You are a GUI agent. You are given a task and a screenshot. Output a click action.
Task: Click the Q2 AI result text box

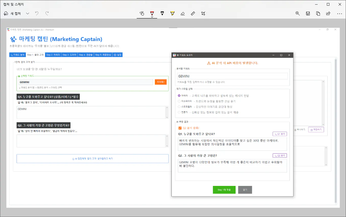pyautogui.click(x=232, y=166)
